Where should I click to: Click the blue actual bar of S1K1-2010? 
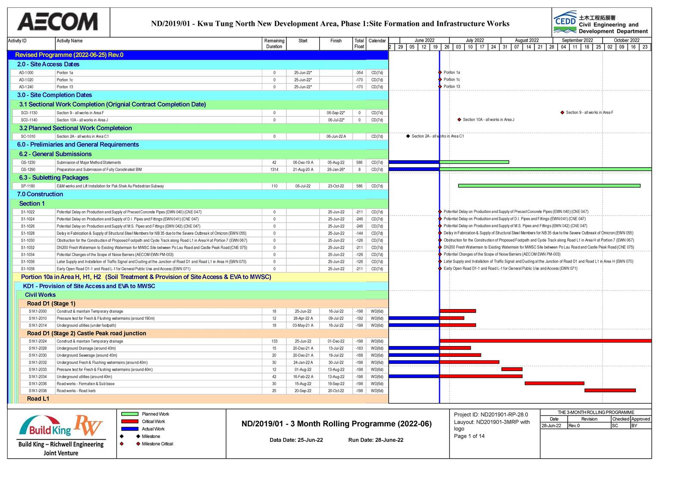(x=414, y=318)
